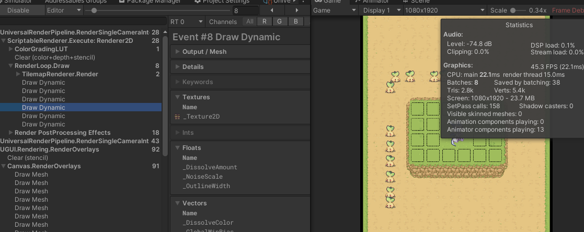The width and height of the screenshot is (584, 232).
Task: Expand the TilemapRenderer.Render node
Action: tap(18, 74)
